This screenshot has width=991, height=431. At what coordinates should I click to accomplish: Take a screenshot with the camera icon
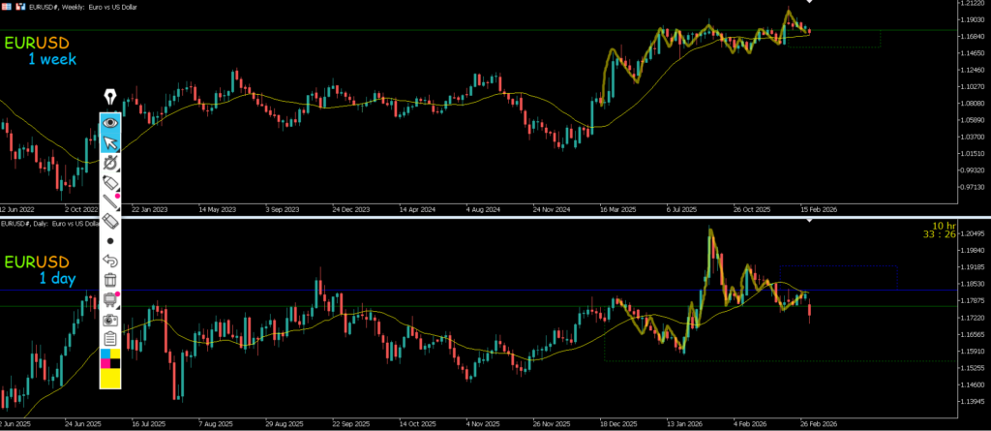[110, 319]
